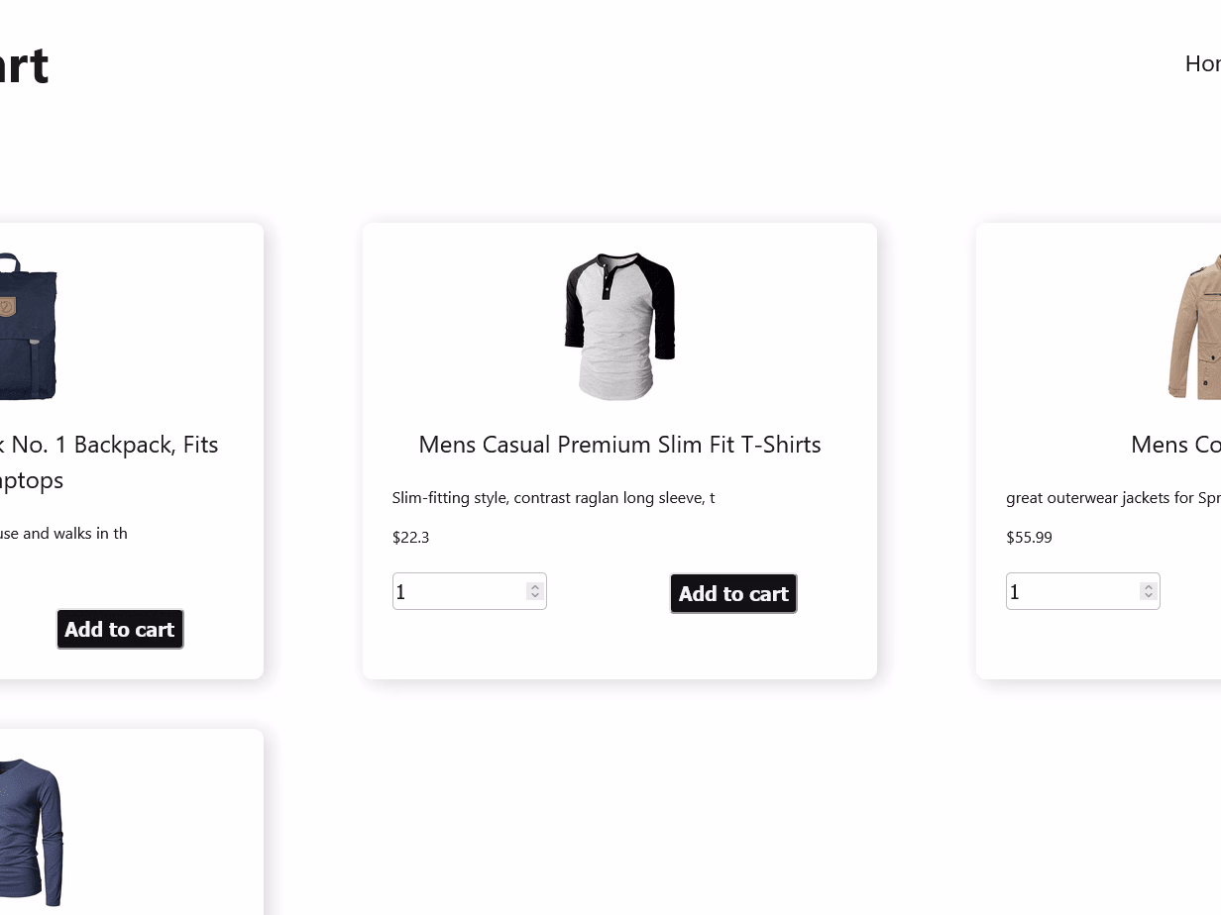Viewport: 1221px width, 915px height.
Task: Click the large page heading top left
Action: 24,65
